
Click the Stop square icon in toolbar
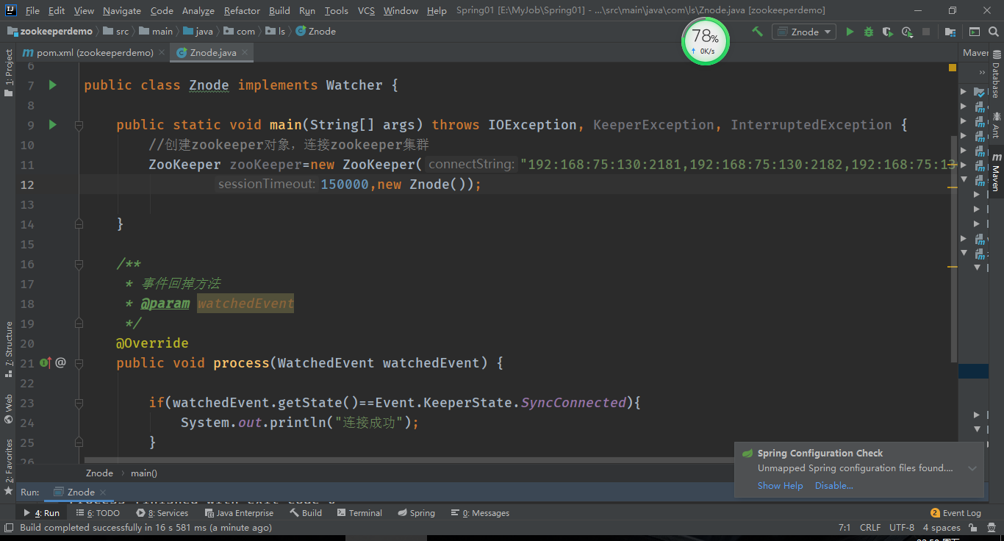click(x=926, y=32)
